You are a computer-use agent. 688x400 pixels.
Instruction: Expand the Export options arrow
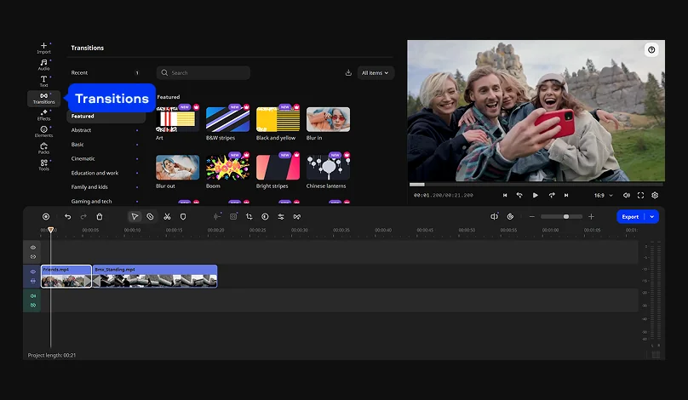652,217
